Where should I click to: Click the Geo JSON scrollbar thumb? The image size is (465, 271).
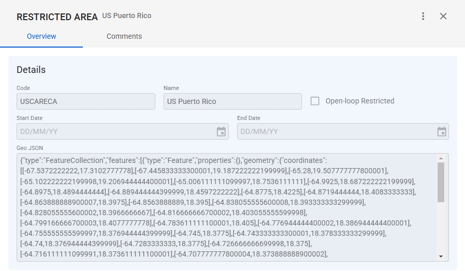click(441, 182)
